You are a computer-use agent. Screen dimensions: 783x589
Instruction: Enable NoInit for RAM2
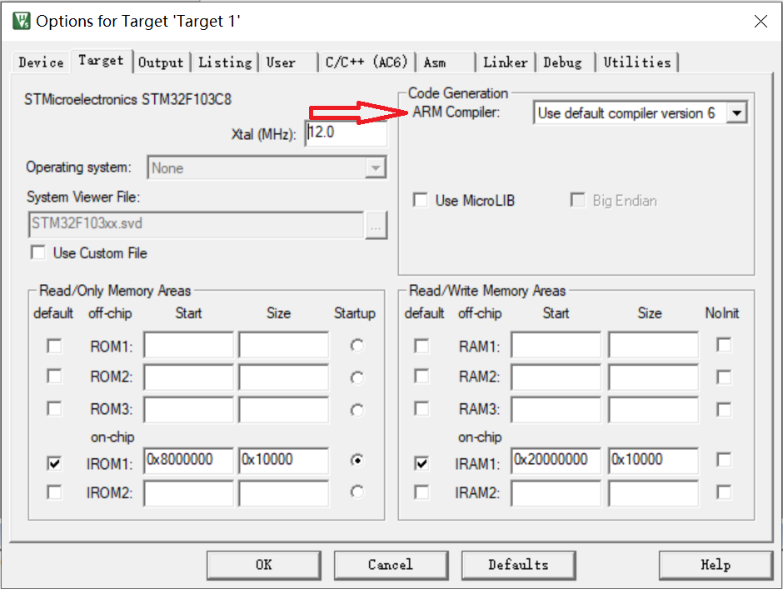tap(724, 377)
